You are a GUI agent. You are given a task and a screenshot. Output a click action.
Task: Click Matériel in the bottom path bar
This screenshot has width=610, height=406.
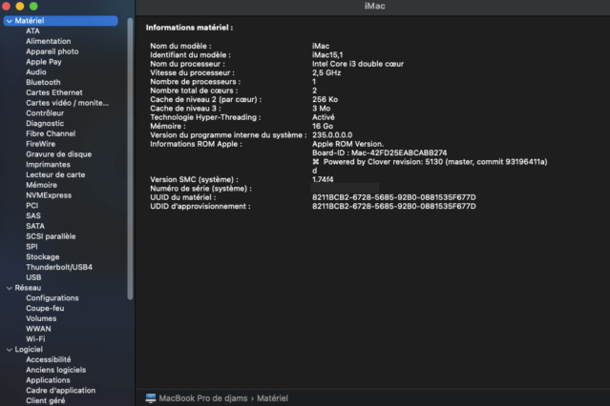(x=272, y=398)
